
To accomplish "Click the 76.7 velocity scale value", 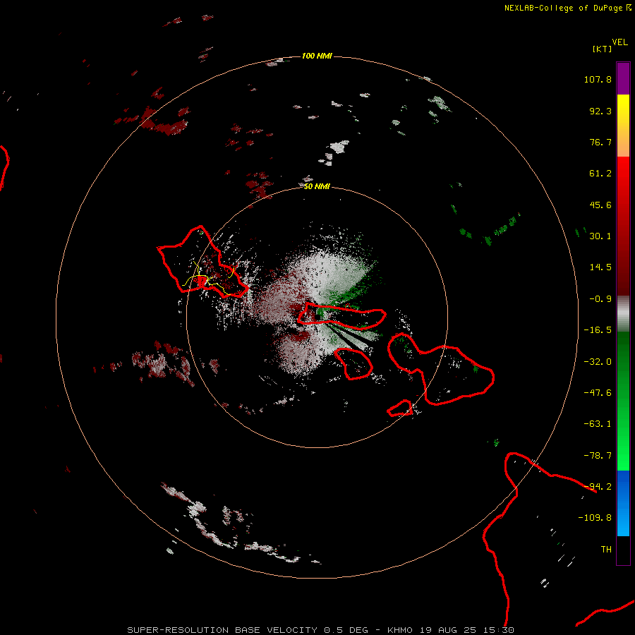I will point(600,142).
